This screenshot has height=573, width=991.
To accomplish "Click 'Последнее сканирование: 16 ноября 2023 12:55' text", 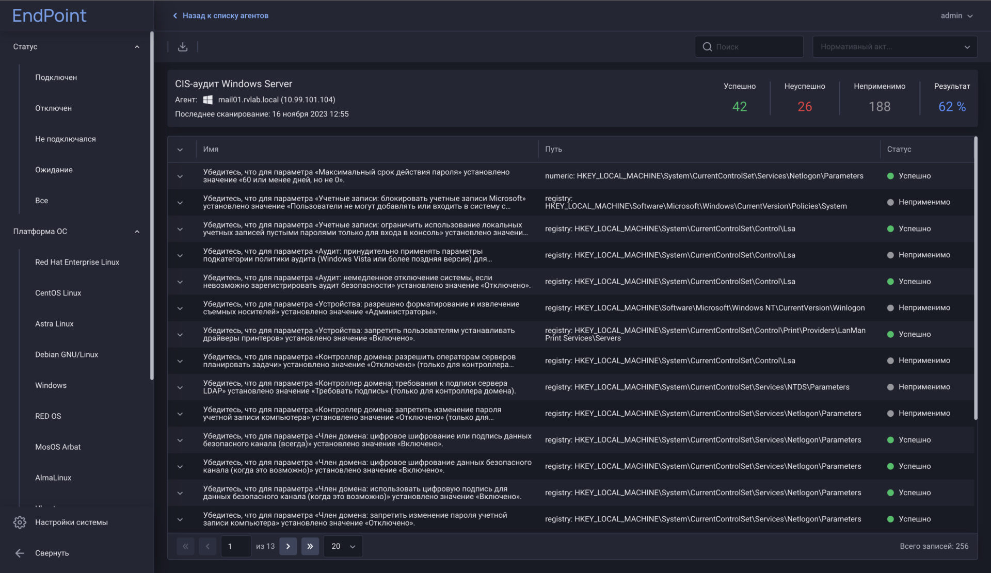I will 262,114.
